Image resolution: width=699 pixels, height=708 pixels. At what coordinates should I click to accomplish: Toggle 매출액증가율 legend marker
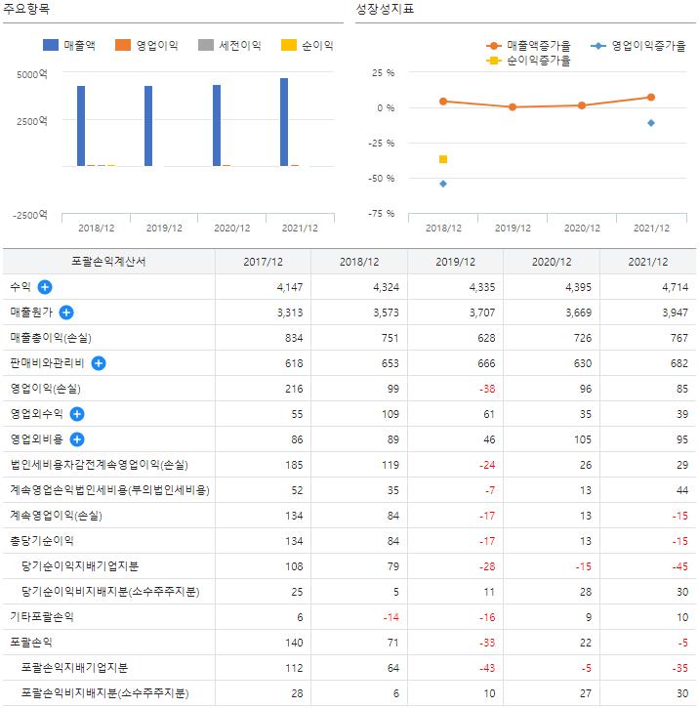pyautogui.click(x=494, y=46)
